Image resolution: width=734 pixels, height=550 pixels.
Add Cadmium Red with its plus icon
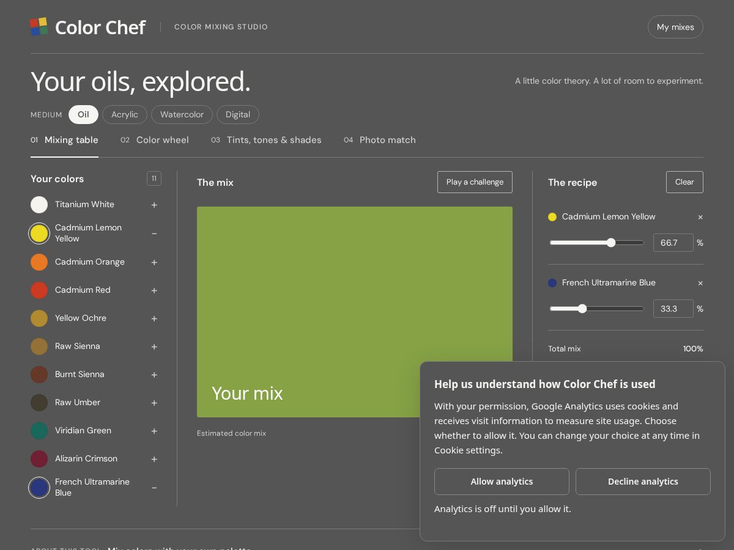tap(154, 290)
